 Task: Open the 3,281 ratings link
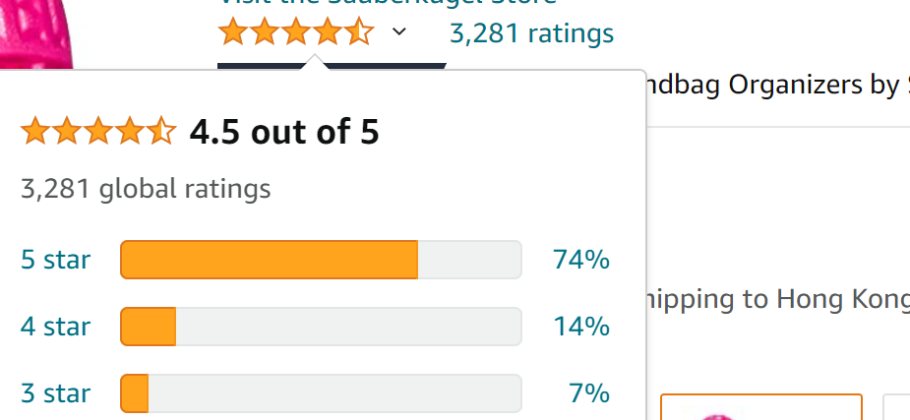[531, 33]
